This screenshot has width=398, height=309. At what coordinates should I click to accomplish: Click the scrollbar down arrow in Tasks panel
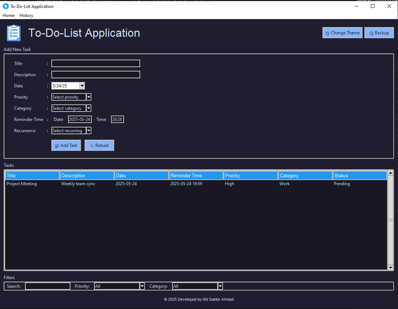(x=391, y=267)
